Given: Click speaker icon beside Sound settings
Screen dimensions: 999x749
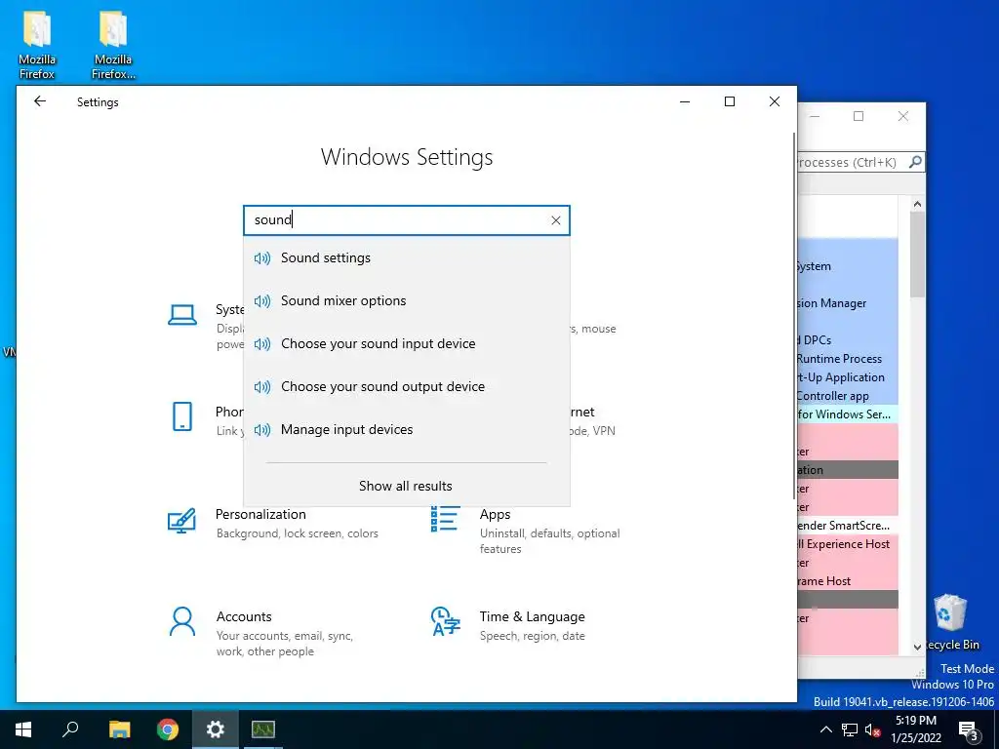Looking at the screenshot, I should (262, 257).
